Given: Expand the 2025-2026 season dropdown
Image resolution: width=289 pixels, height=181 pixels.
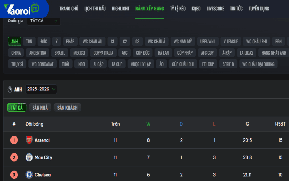Looking at the screenshot, I should (x=41, y=89).
